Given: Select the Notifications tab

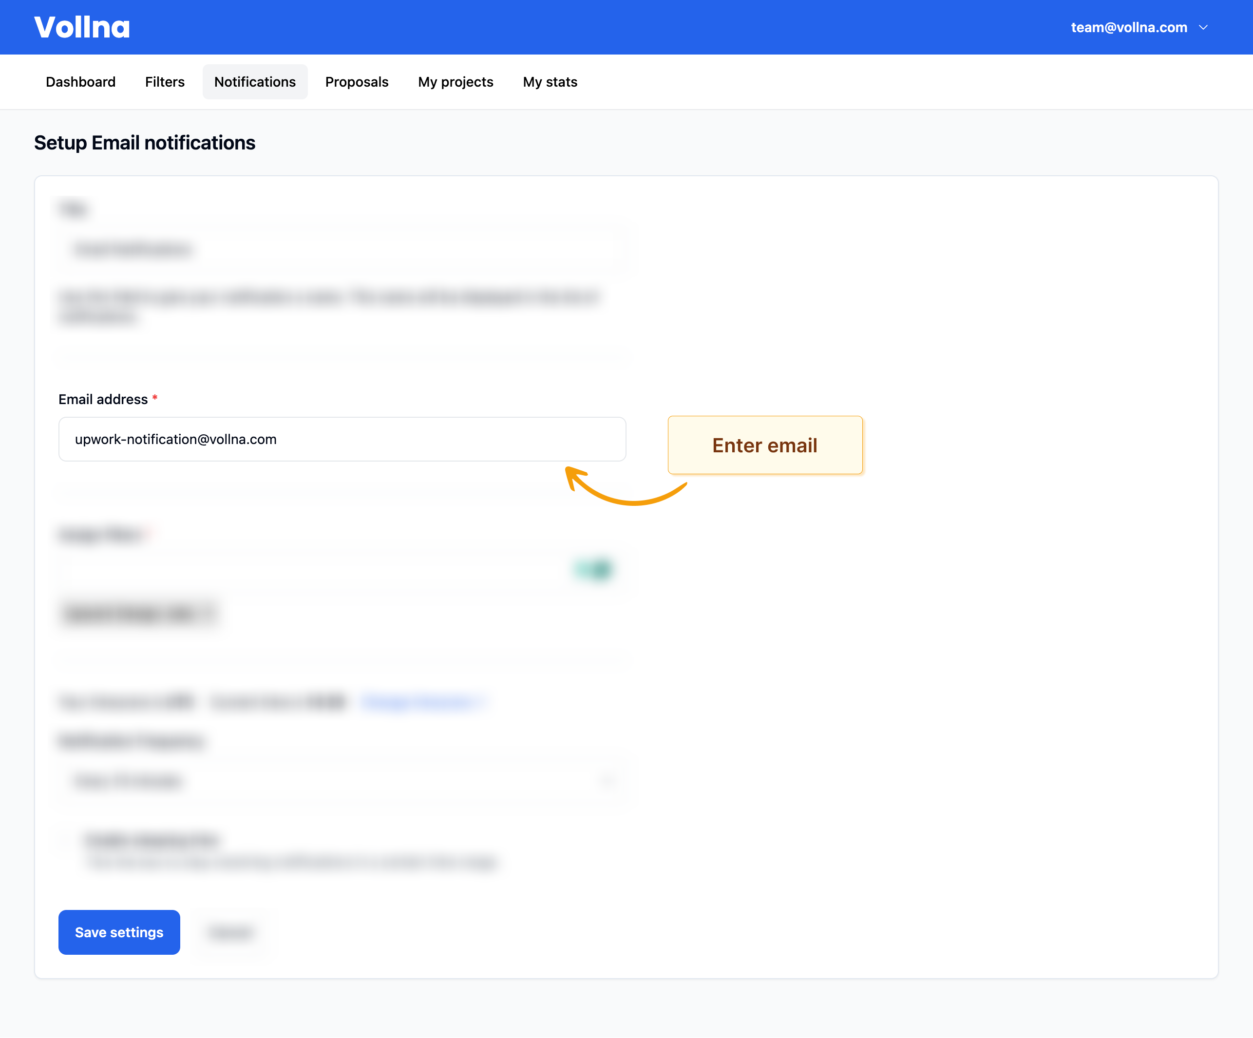Looking at the screenshot, I should (x=255, y=82).
